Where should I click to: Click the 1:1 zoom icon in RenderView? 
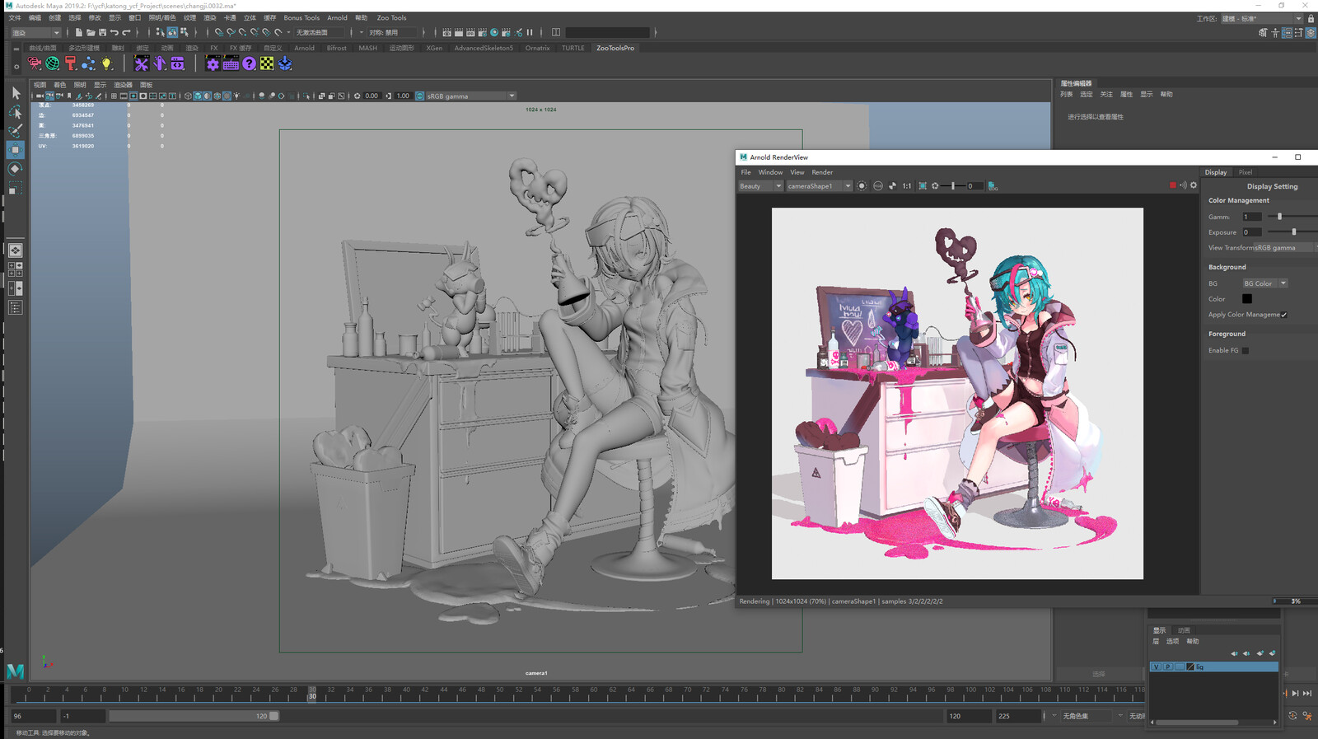[x=907, y=186]
